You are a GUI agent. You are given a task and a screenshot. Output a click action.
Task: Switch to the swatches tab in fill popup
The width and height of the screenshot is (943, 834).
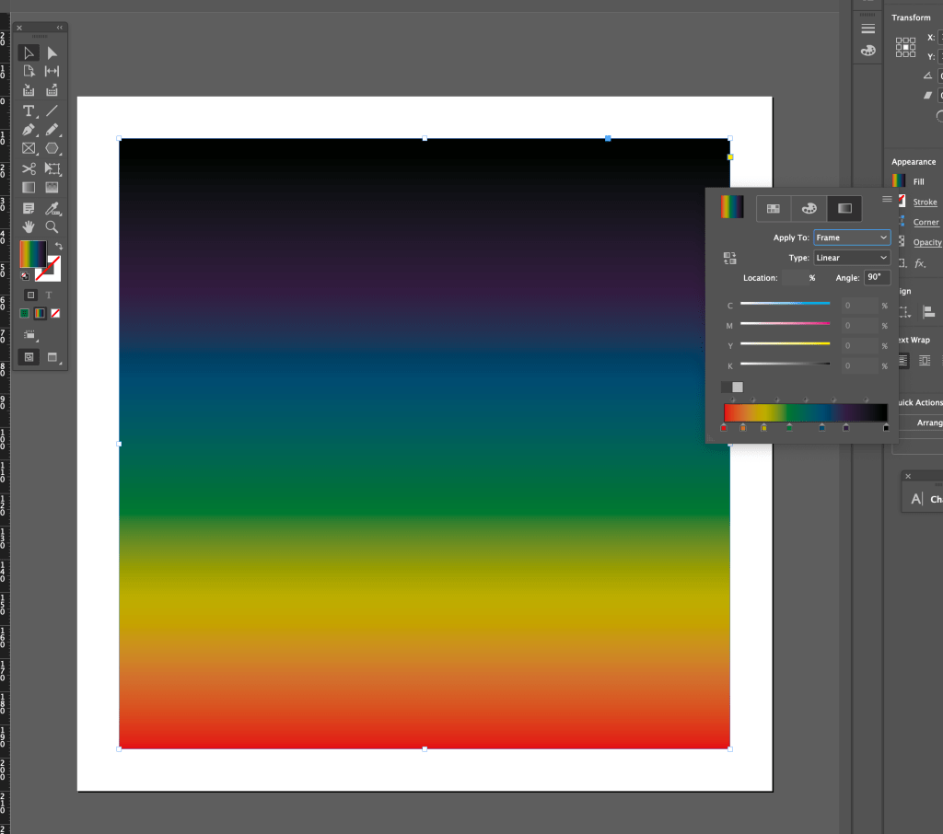(x=774, y=209)
